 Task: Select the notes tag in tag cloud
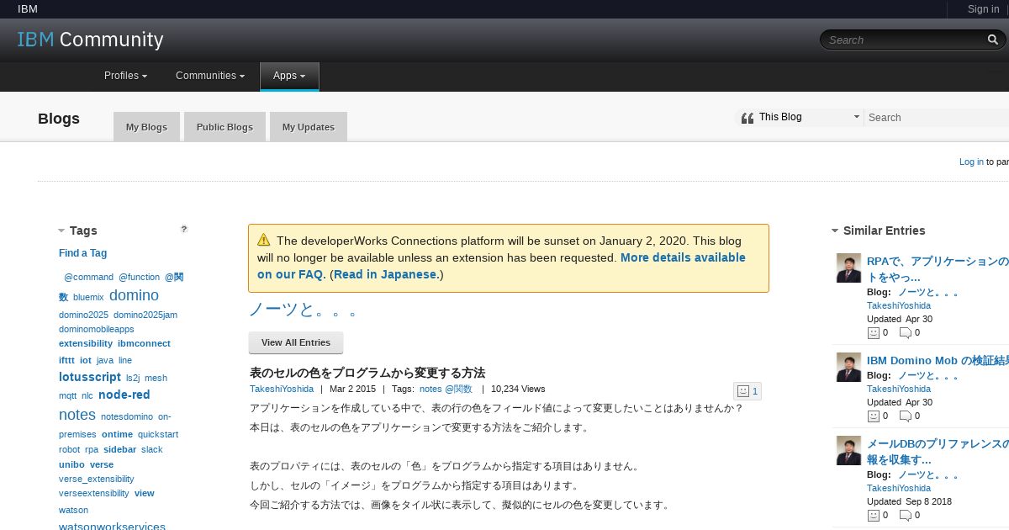[77, 415]
